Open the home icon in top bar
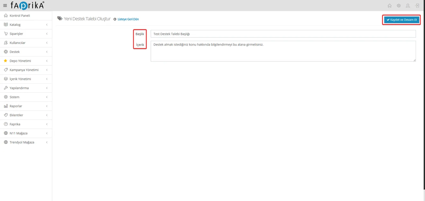Image resolution: width=425 pixels, height=201 pixels. tap(390, 6)
